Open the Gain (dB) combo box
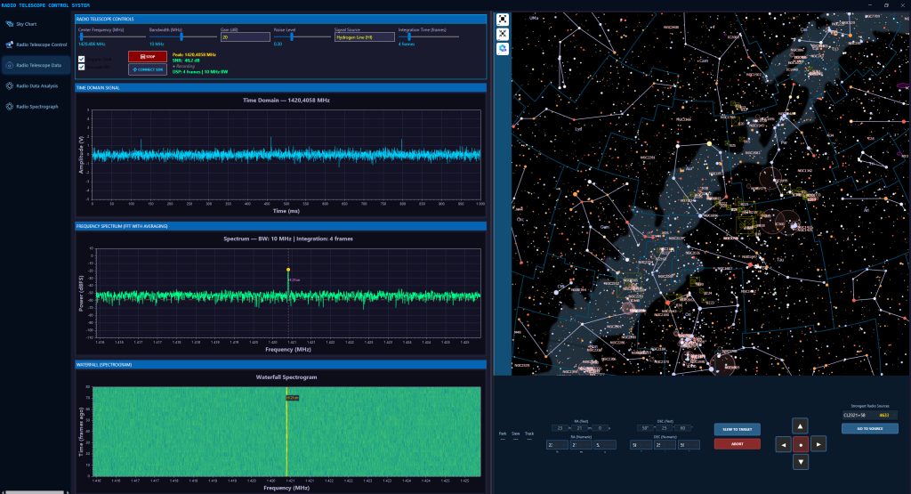The image size is (911, 494). pyautogui.click(x=244, y=36)
